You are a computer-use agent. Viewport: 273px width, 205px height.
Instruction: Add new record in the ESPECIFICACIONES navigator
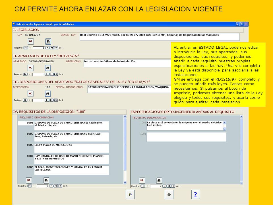click(173, 186)
